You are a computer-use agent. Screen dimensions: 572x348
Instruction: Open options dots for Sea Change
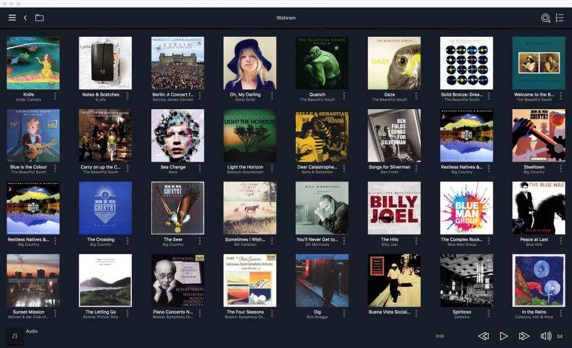200,169
